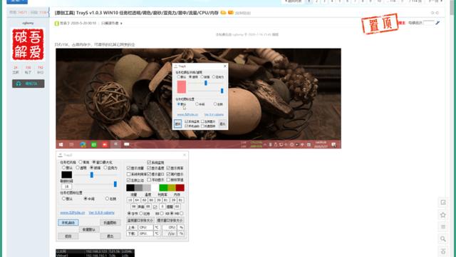Toggle 鼠标穿透 checkbox in lower TrayS panel
Viewport: 456px width, 257px height.
point(168,180)
